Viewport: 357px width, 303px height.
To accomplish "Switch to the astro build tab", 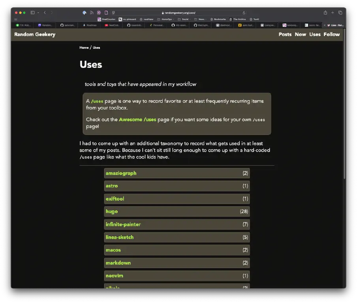I will 246,25.
